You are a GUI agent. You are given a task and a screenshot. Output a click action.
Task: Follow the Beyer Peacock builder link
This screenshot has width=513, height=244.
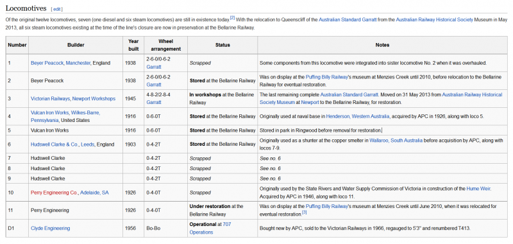47,63
